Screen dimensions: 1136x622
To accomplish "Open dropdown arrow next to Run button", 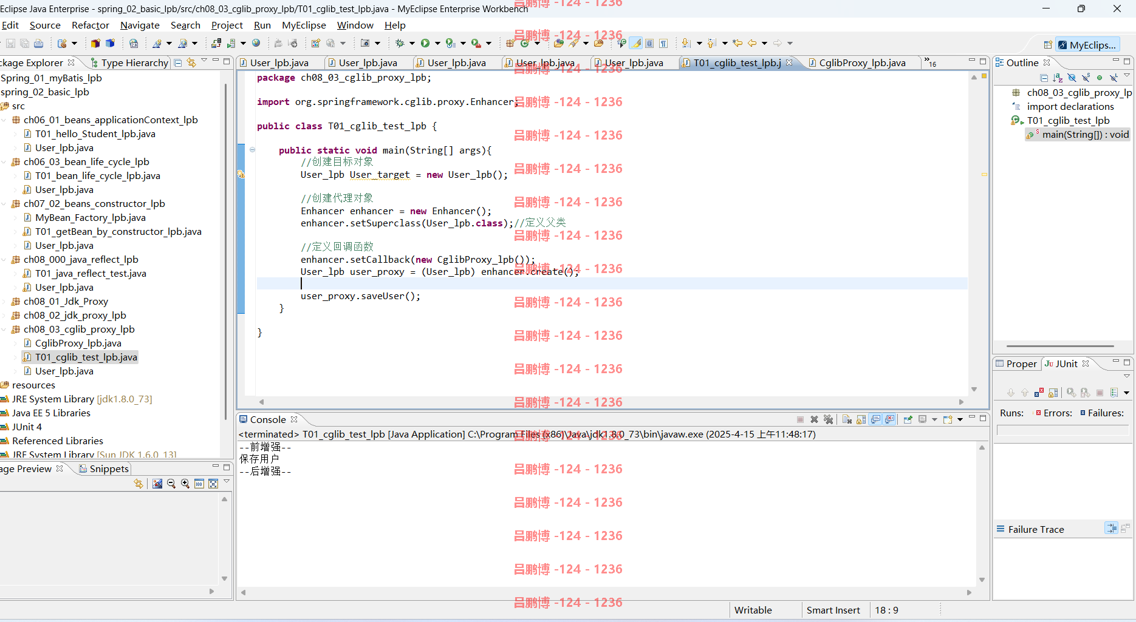I will (x=437, y=43).
